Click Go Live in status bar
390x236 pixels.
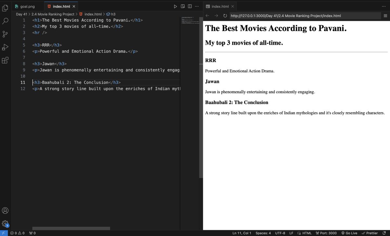tap(349, 233)
